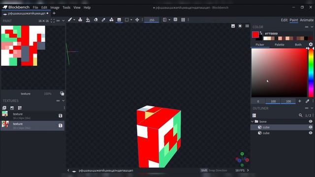
Task: Click the main red color swatch
Action: 255,35
